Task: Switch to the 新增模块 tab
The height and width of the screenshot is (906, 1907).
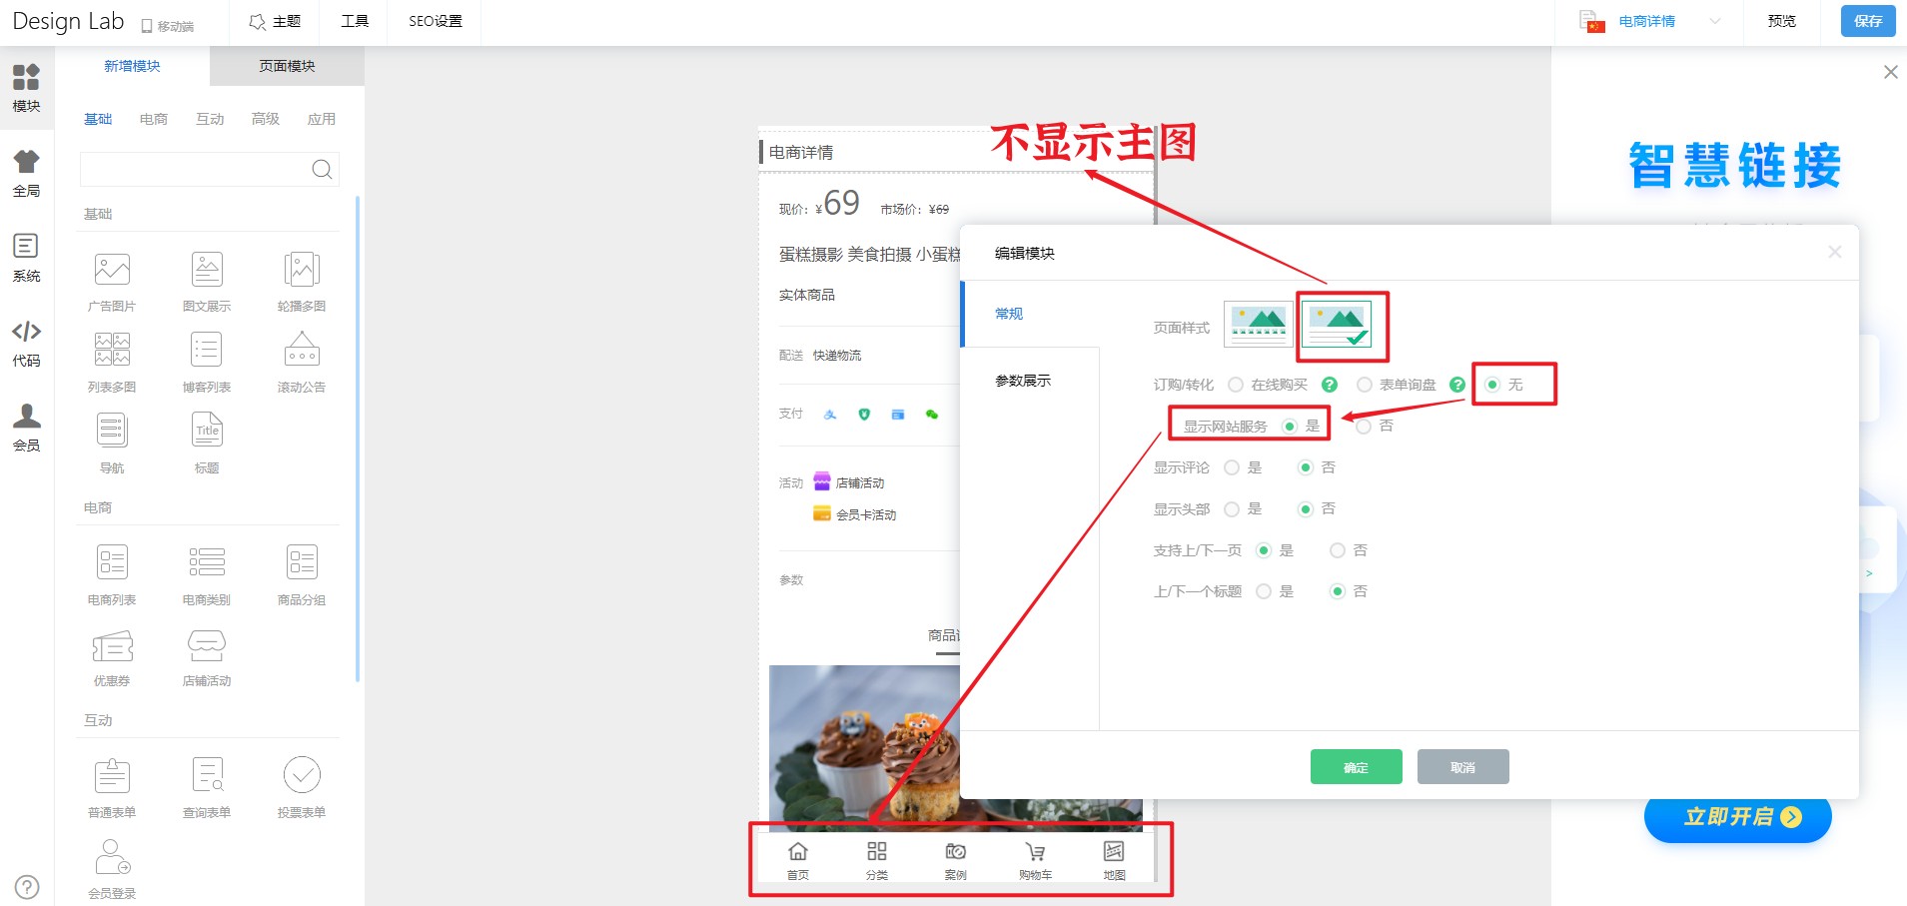Action: tap(132, 66)
